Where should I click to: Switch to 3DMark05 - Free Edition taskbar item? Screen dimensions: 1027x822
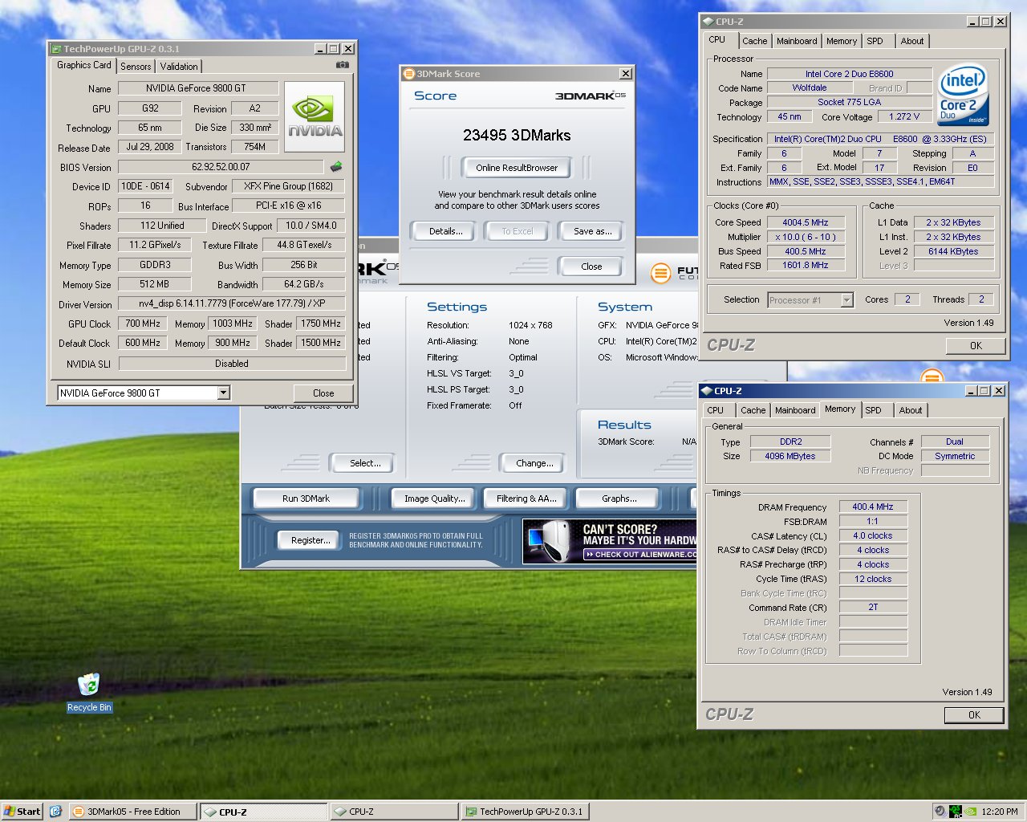133,812
